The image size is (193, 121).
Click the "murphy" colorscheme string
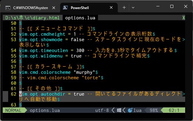(84, 72)
